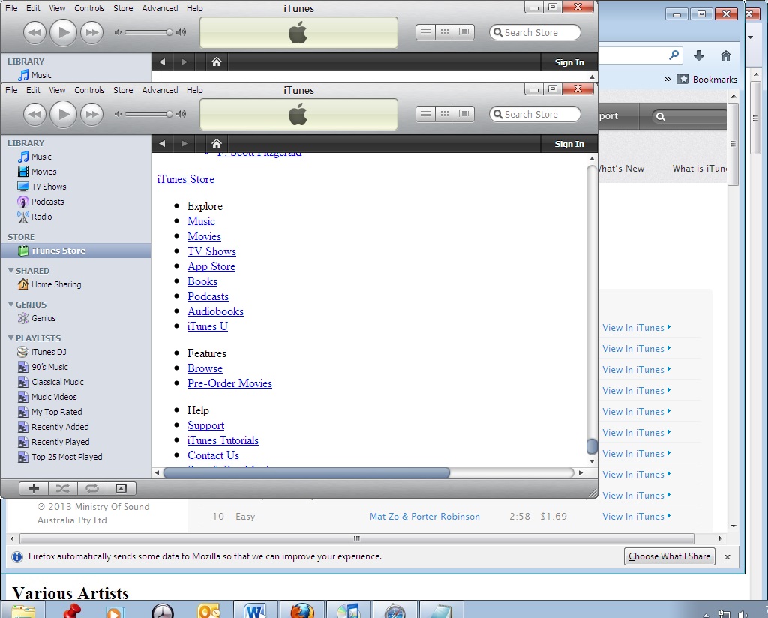Open Edit menu in front iTunes window

(x=33, y=90)
